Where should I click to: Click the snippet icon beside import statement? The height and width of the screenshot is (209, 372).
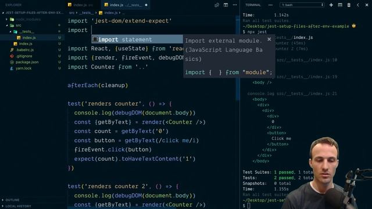click(95, 39)
